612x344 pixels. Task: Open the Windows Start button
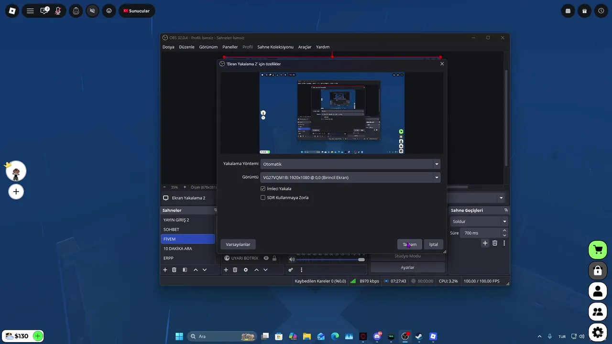(x=179, y=336)
